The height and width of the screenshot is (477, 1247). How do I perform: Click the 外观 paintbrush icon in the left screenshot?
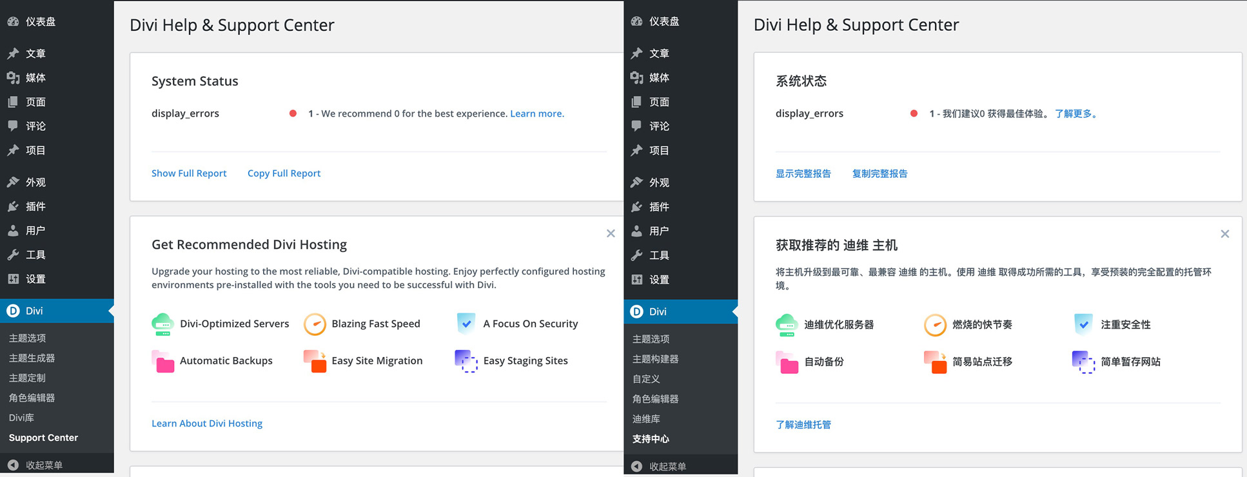[x=13, y=182]
